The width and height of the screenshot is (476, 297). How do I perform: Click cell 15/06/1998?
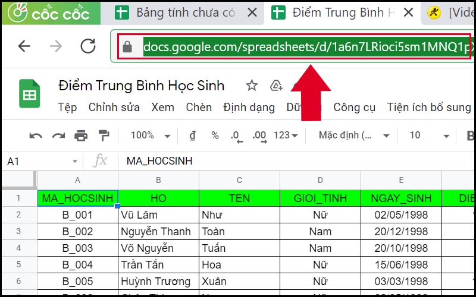click(x=401, y=264)
